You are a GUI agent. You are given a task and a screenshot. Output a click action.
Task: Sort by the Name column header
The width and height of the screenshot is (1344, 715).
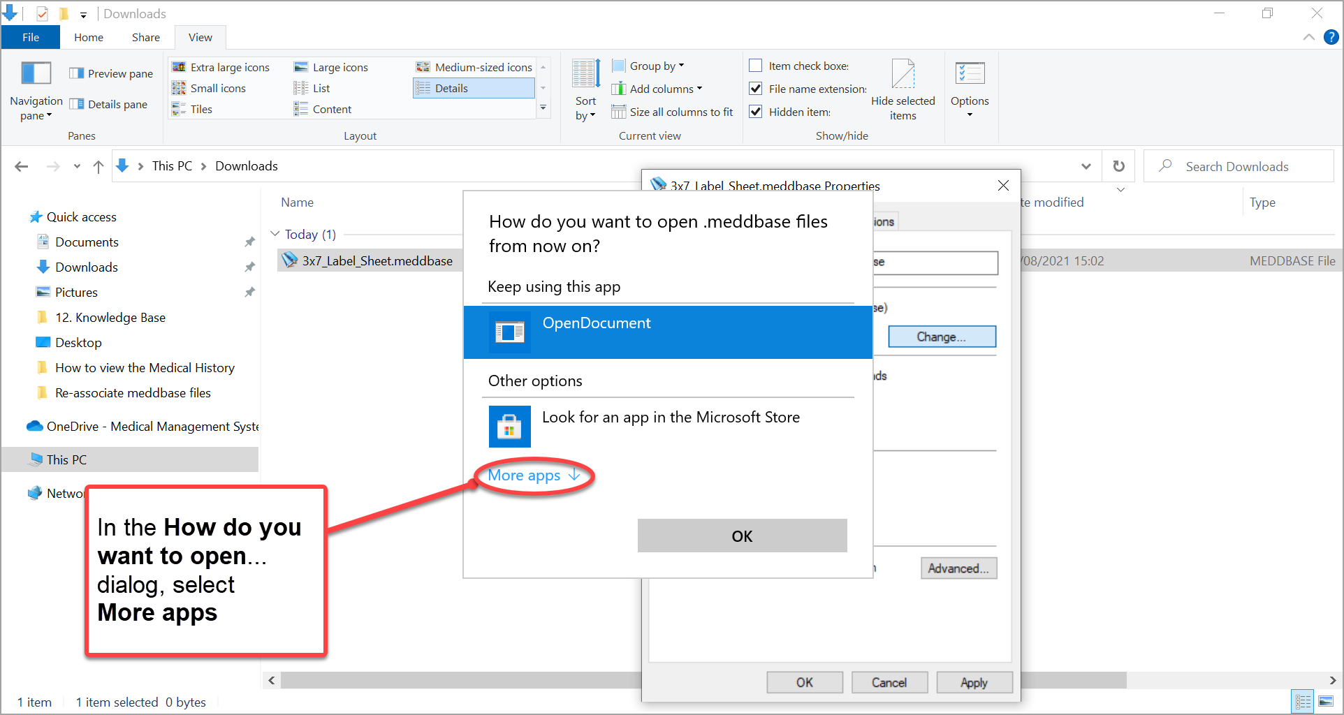pyautogui.click(x=298, y=202)
